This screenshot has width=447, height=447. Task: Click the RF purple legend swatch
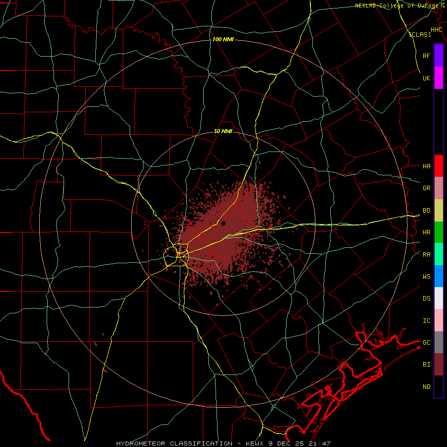[439, 56]
